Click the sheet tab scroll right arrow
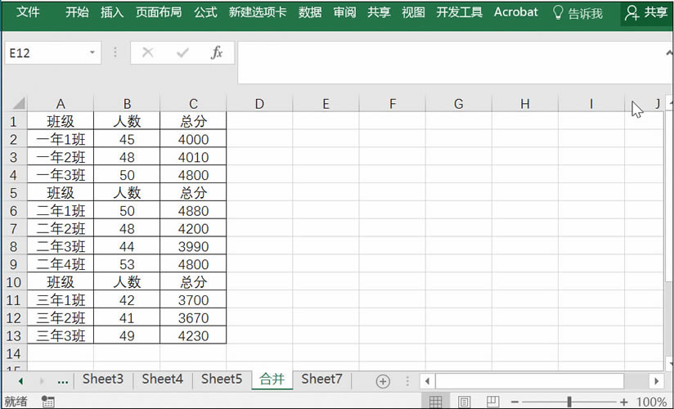This screenshot has height=409, width=674. [41, 380]
